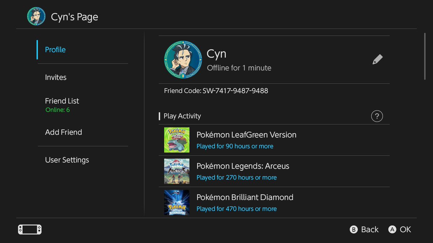The width and height of the screenshot is (433, 243).
Task: Open Pokémon Brilliant Diamond cover thumbnail
Action: point(176,202)
